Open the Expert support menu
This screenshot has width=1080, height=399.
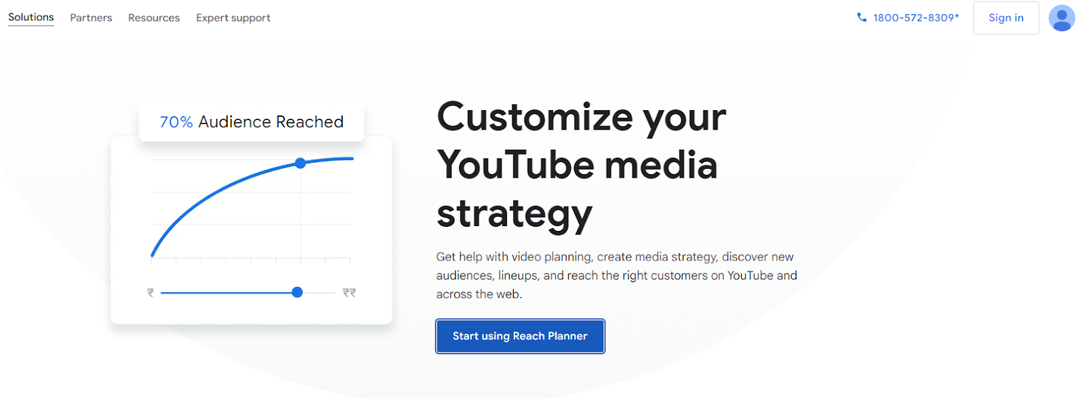(x=233, y=18)
